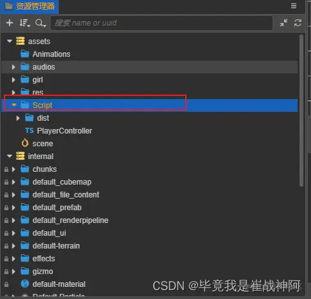Viewport: 311px width, 299px height.
Task: Select the assets root label
Action: point(39,42)
